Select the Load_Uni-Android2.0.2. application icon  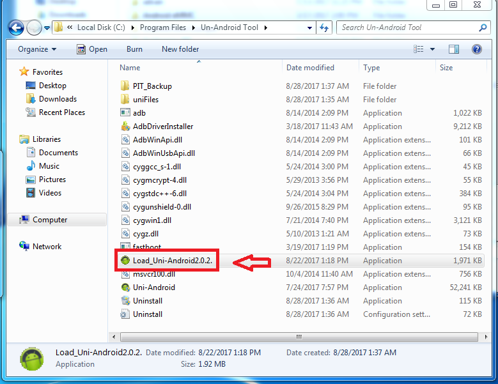coord(125,260)
